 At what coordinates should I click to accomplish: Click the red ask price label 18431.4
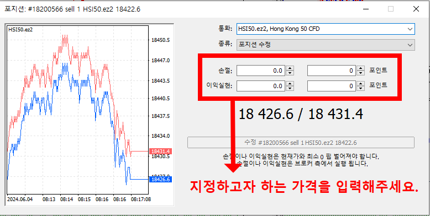pos(160,151)
